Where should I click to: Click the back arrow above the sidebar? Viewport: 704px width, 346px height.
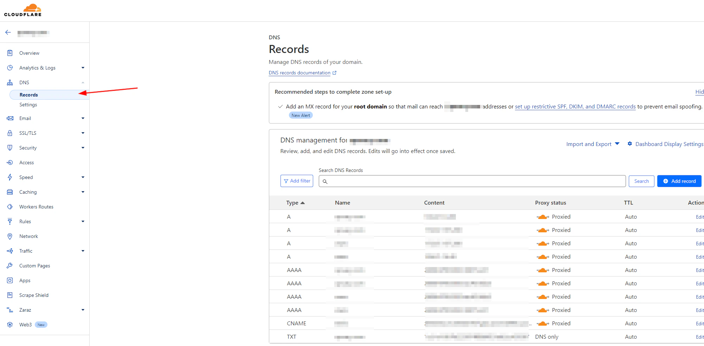[8, 32]
